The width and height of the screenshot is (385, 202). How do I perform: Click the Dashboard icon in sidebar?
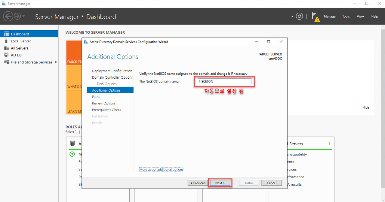(x=6, y=34)
